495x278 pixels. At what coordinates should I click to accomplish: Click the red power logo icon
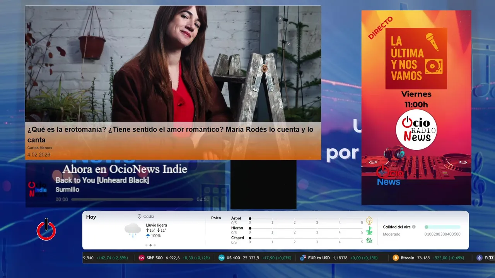tap(46, 229)
